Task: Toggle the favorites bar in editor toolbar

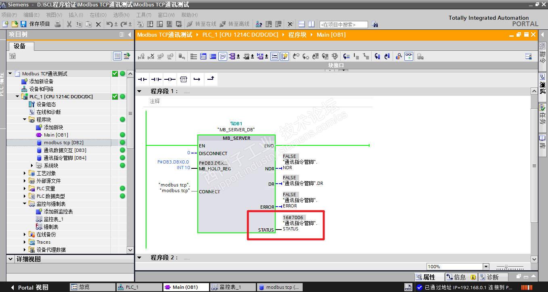Action: point(284,56)
